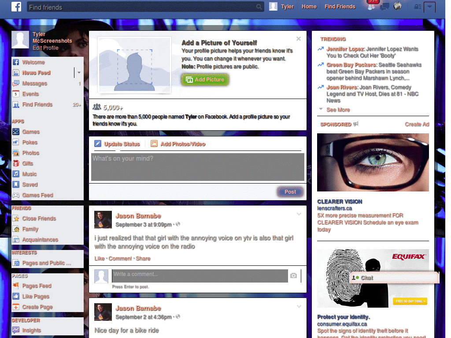Click the search magnifier icon

click(x=259, y=7)
